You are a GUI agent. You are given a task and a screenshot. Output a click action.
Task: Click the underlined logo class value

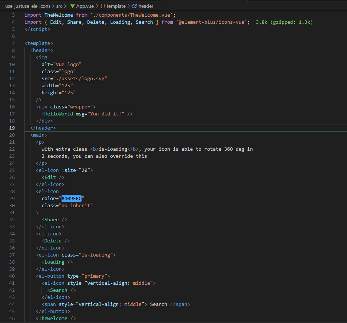click(67, 72)
